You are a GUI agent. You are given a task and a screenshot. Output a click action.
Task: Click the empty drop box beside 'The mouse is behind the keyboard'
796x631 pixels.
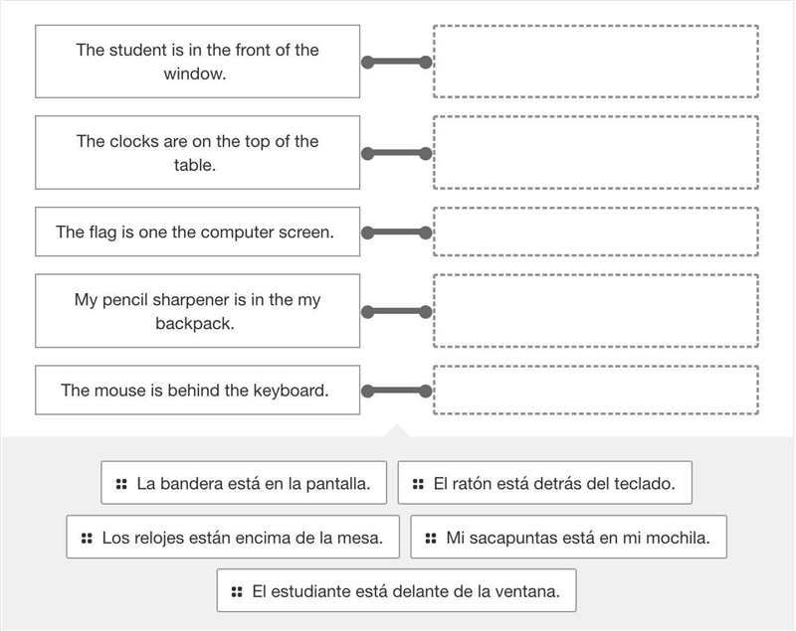pyautogui.click(x=596, y=390)
